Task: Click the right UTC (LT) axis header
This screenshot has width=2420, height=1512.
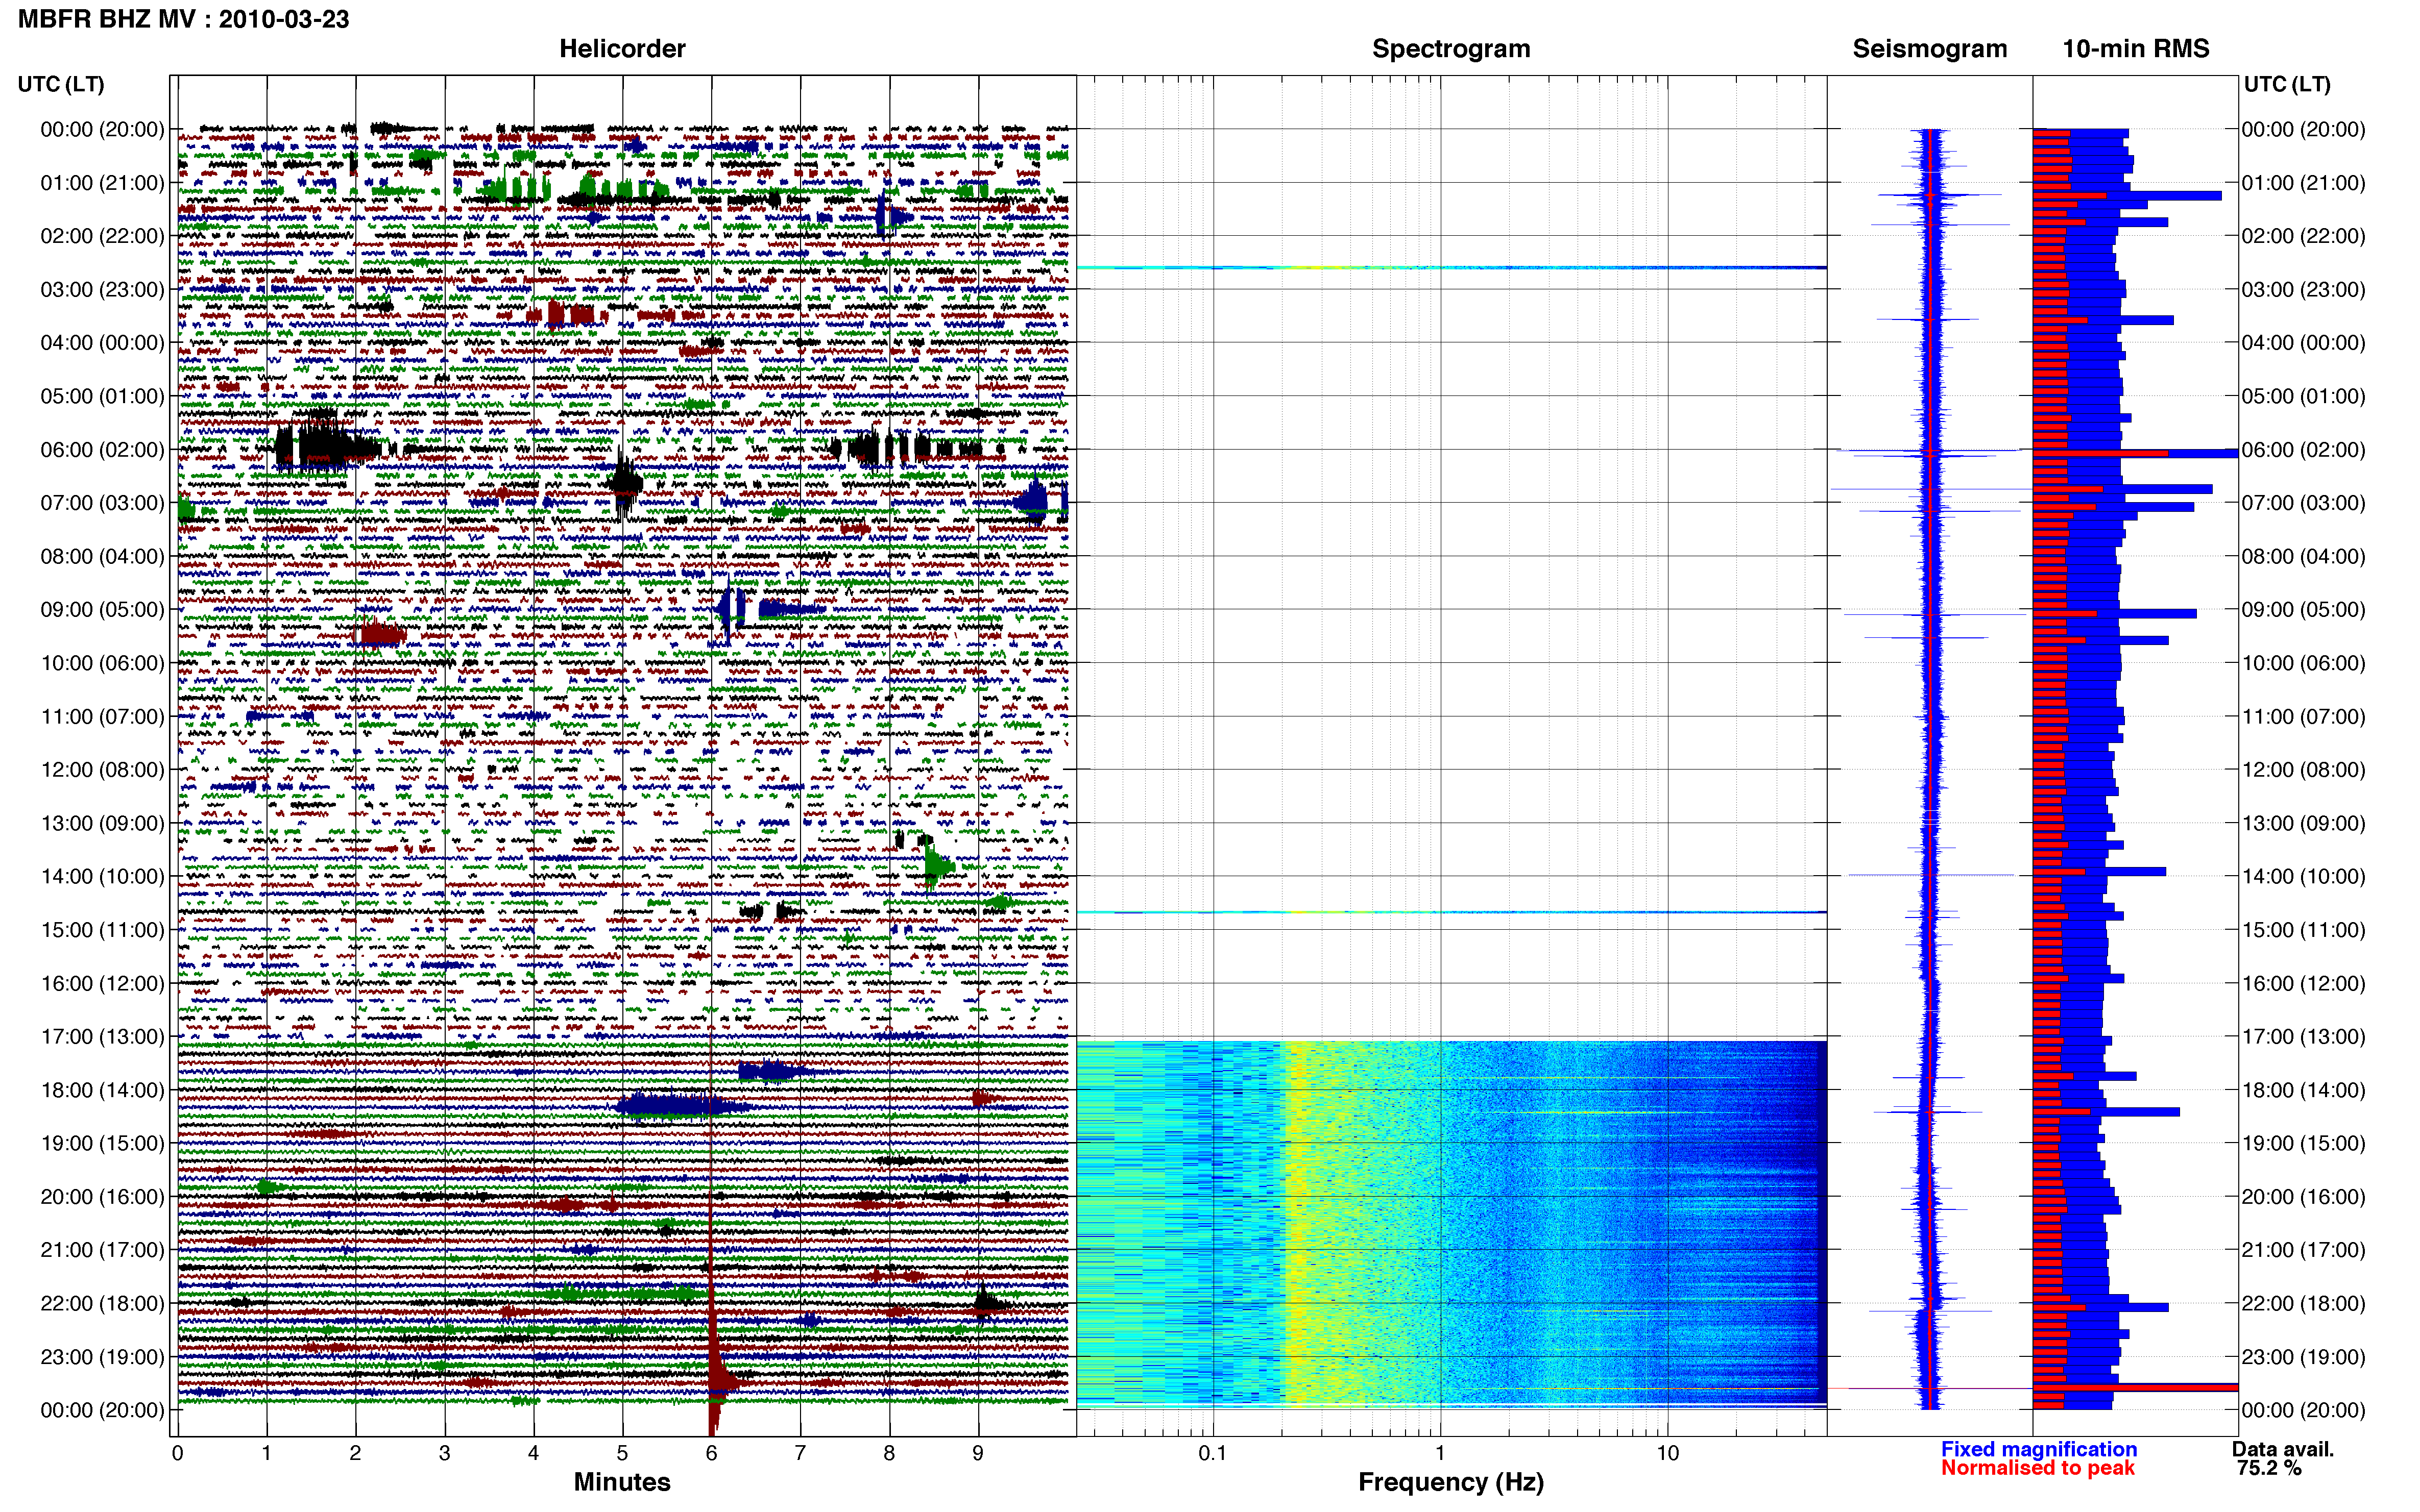Action: click(2287, 84)
